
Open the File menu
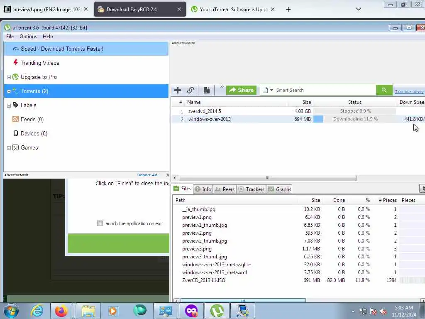[x=10, y=37]
